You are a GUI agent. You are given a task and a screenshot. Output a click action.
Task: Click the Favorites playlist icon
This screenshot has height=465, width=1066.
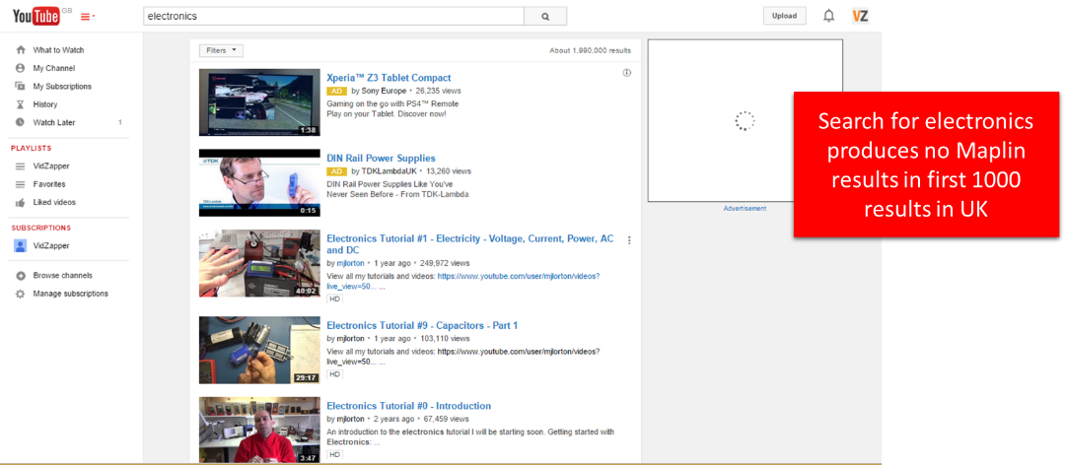[x=21, y=184]
